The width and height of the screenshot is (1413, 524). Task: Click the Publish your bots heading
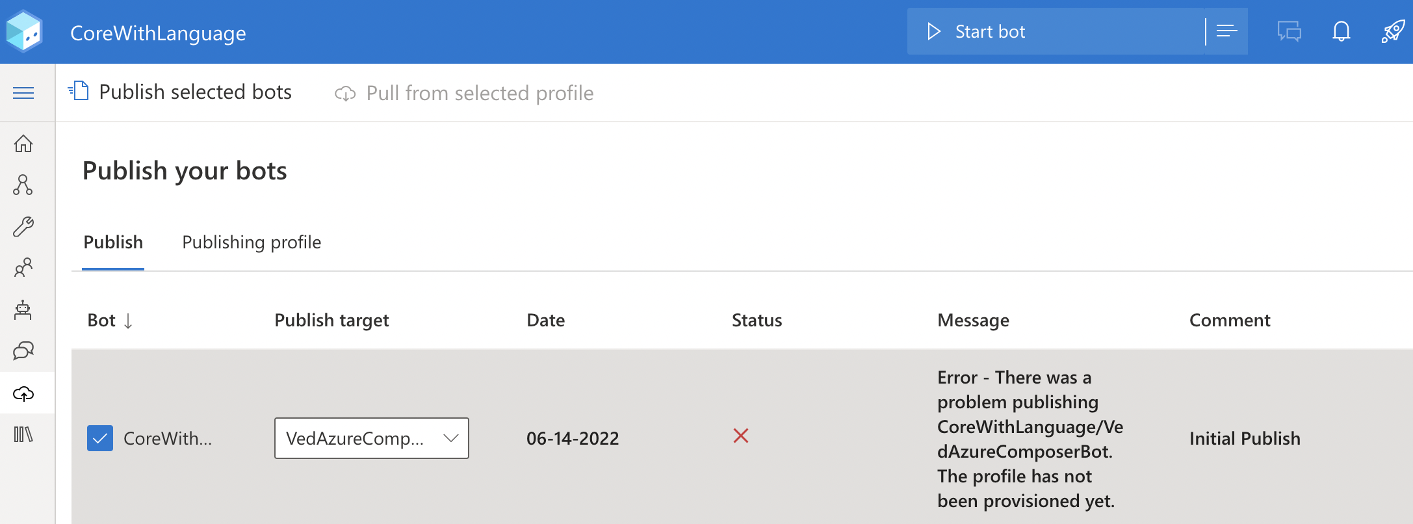pos(185,171)
